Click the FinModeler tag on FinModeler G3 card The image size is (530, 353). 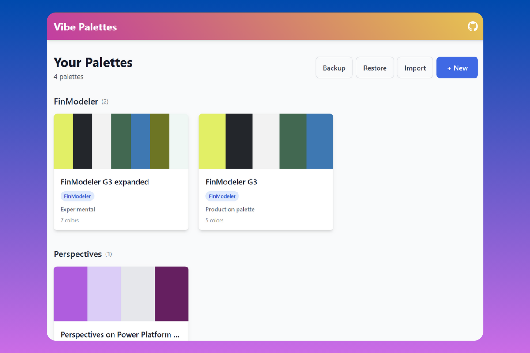[x=222, y=196]
